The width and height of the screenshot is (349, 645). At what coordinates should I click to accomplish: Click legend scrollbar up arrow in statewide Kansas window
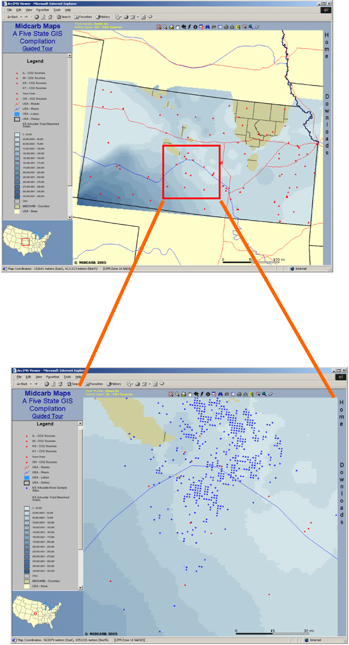(x=70, y=55)
